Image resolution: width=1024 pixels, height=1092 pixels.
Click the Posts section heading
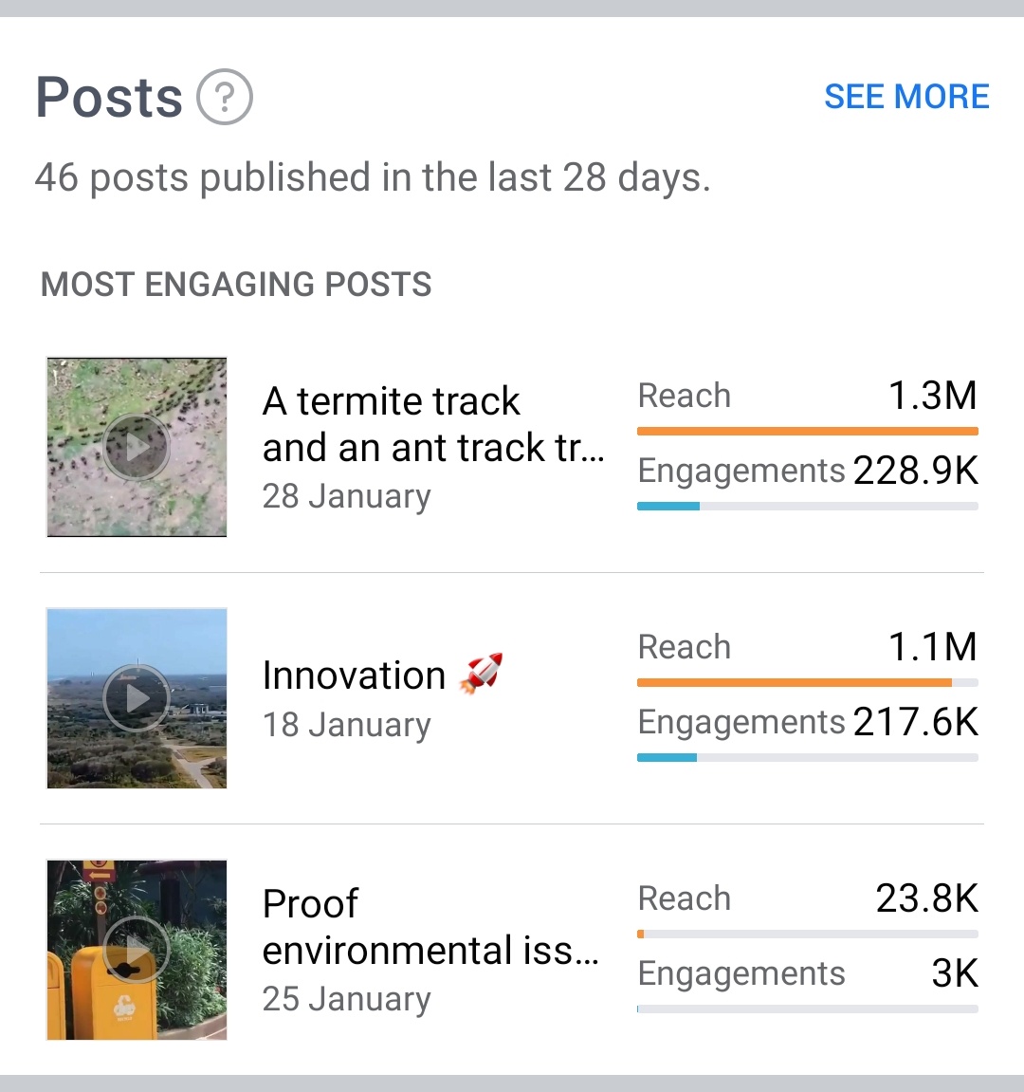click(109, 97)
